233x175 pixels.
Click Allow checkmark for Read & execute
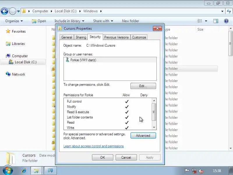point(127,112)
